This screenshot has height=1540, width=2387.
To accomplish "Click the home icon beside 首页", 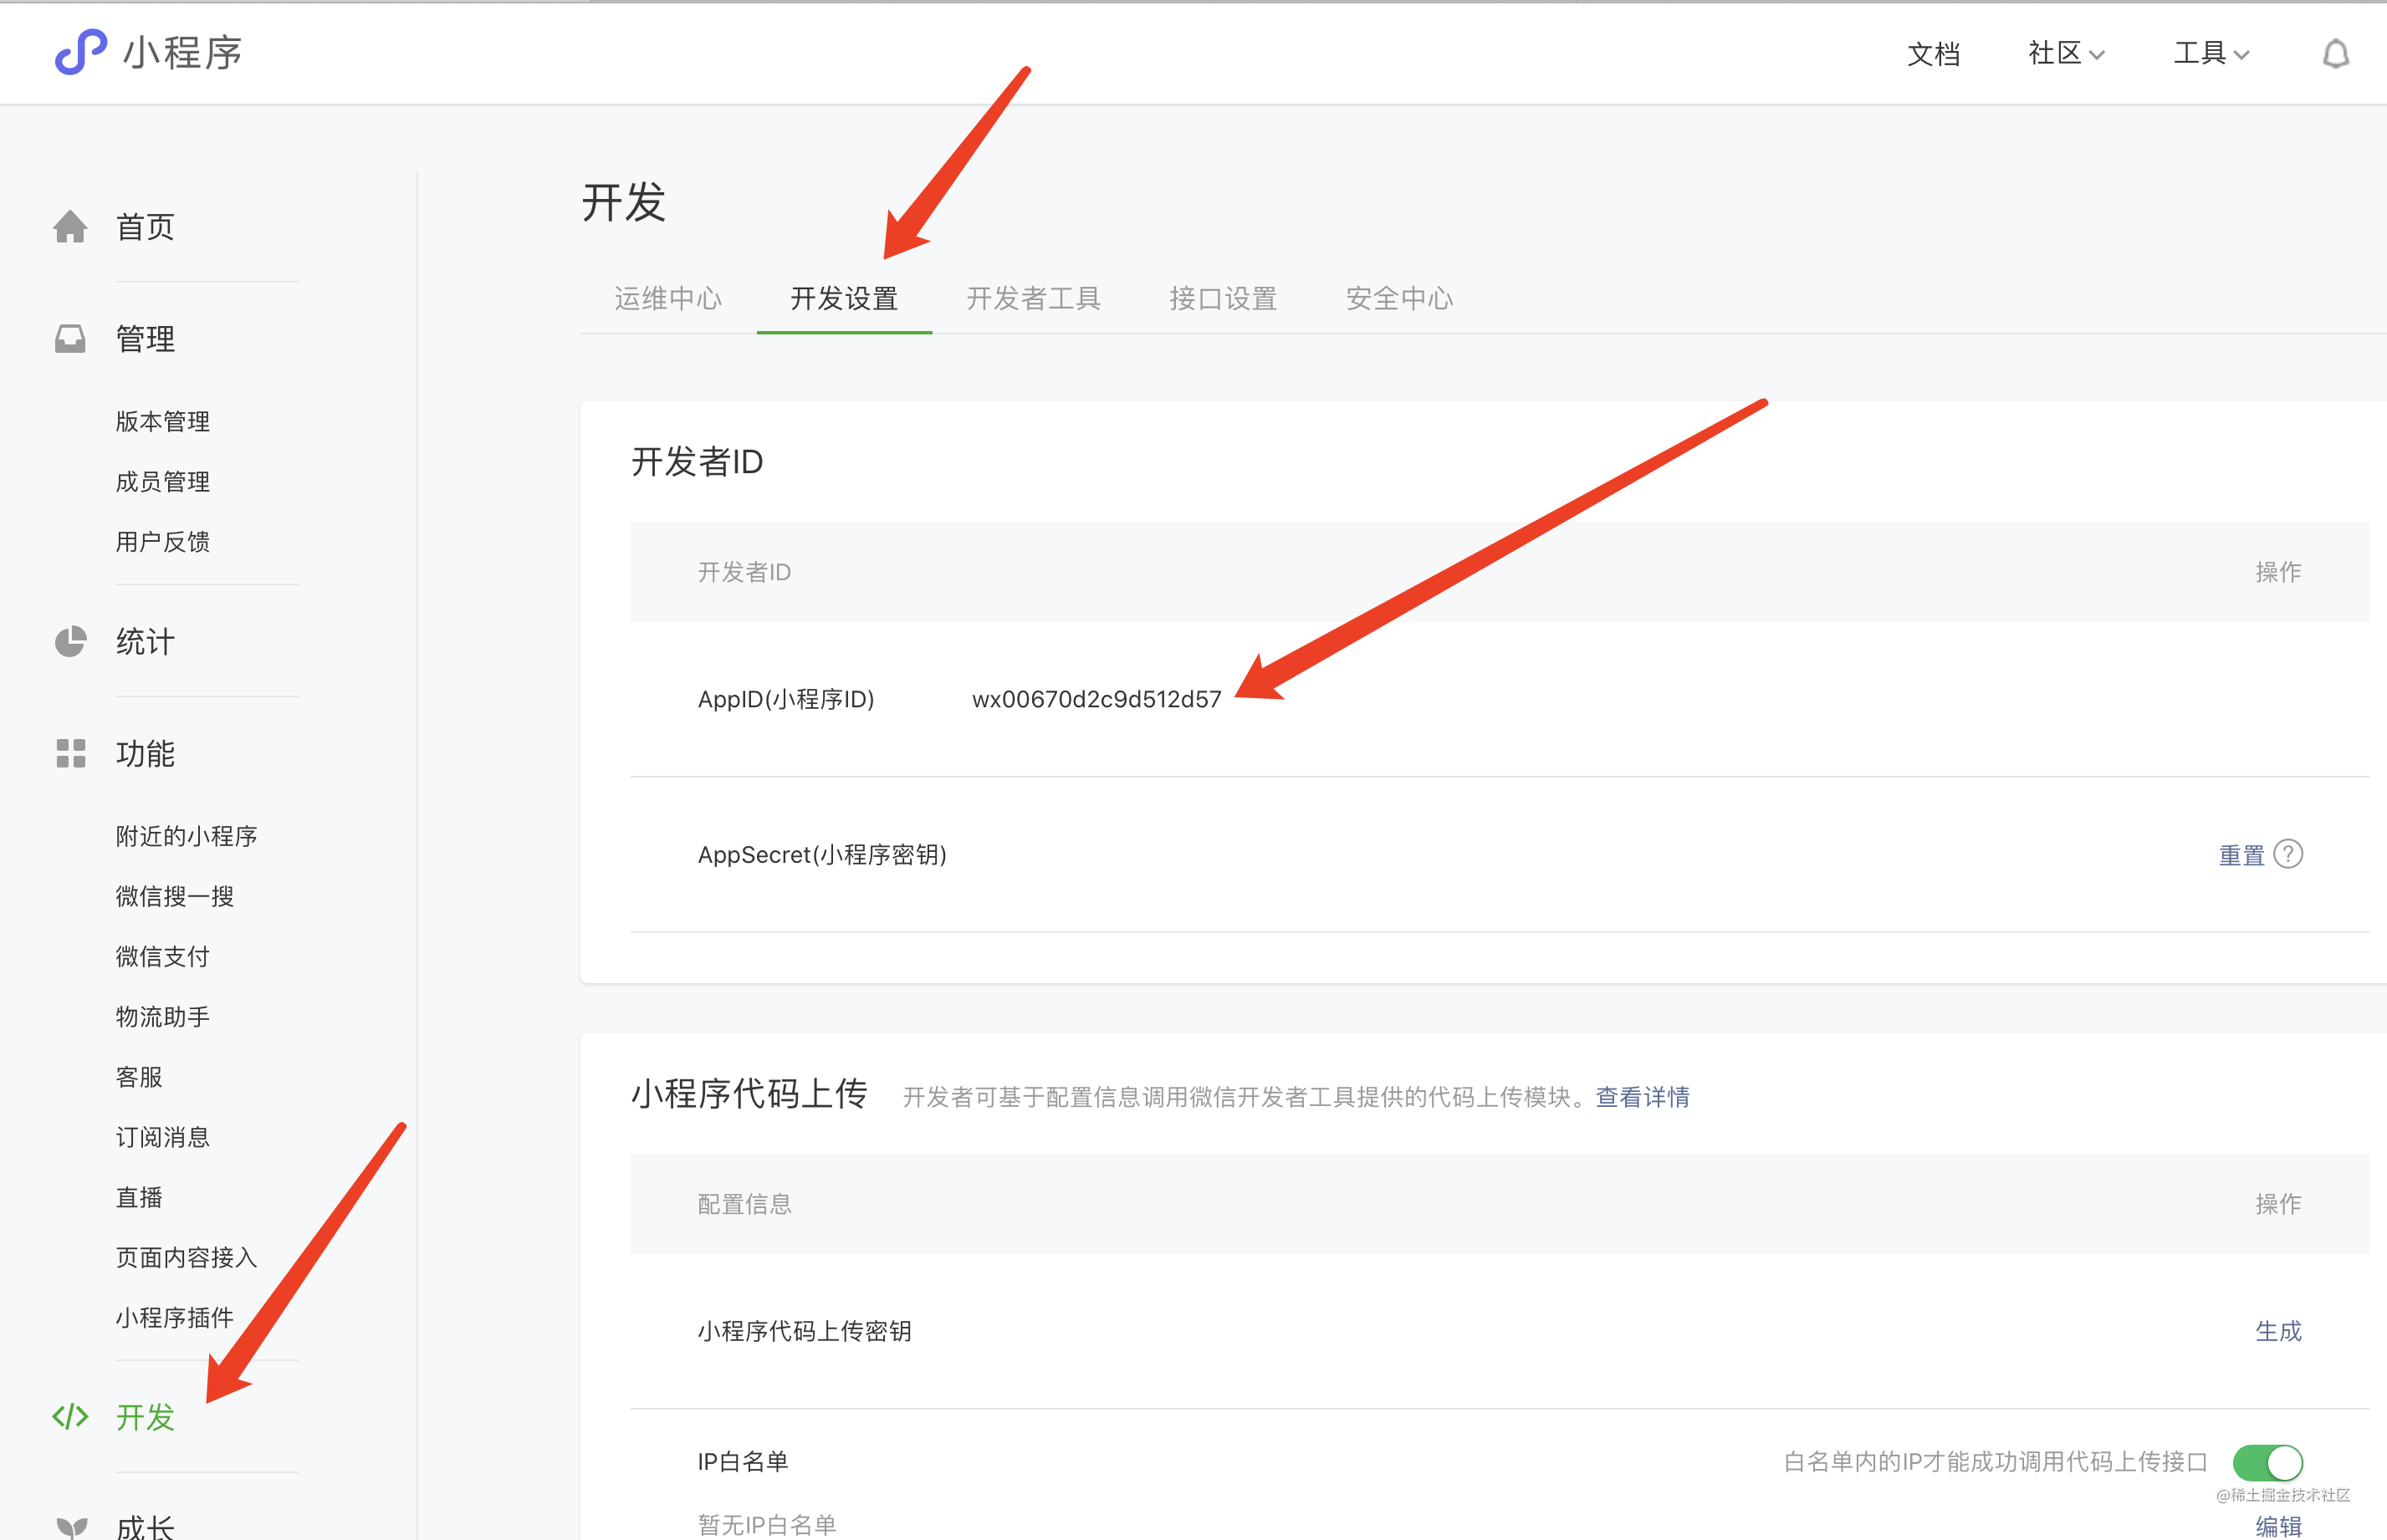I will point(70,226).
